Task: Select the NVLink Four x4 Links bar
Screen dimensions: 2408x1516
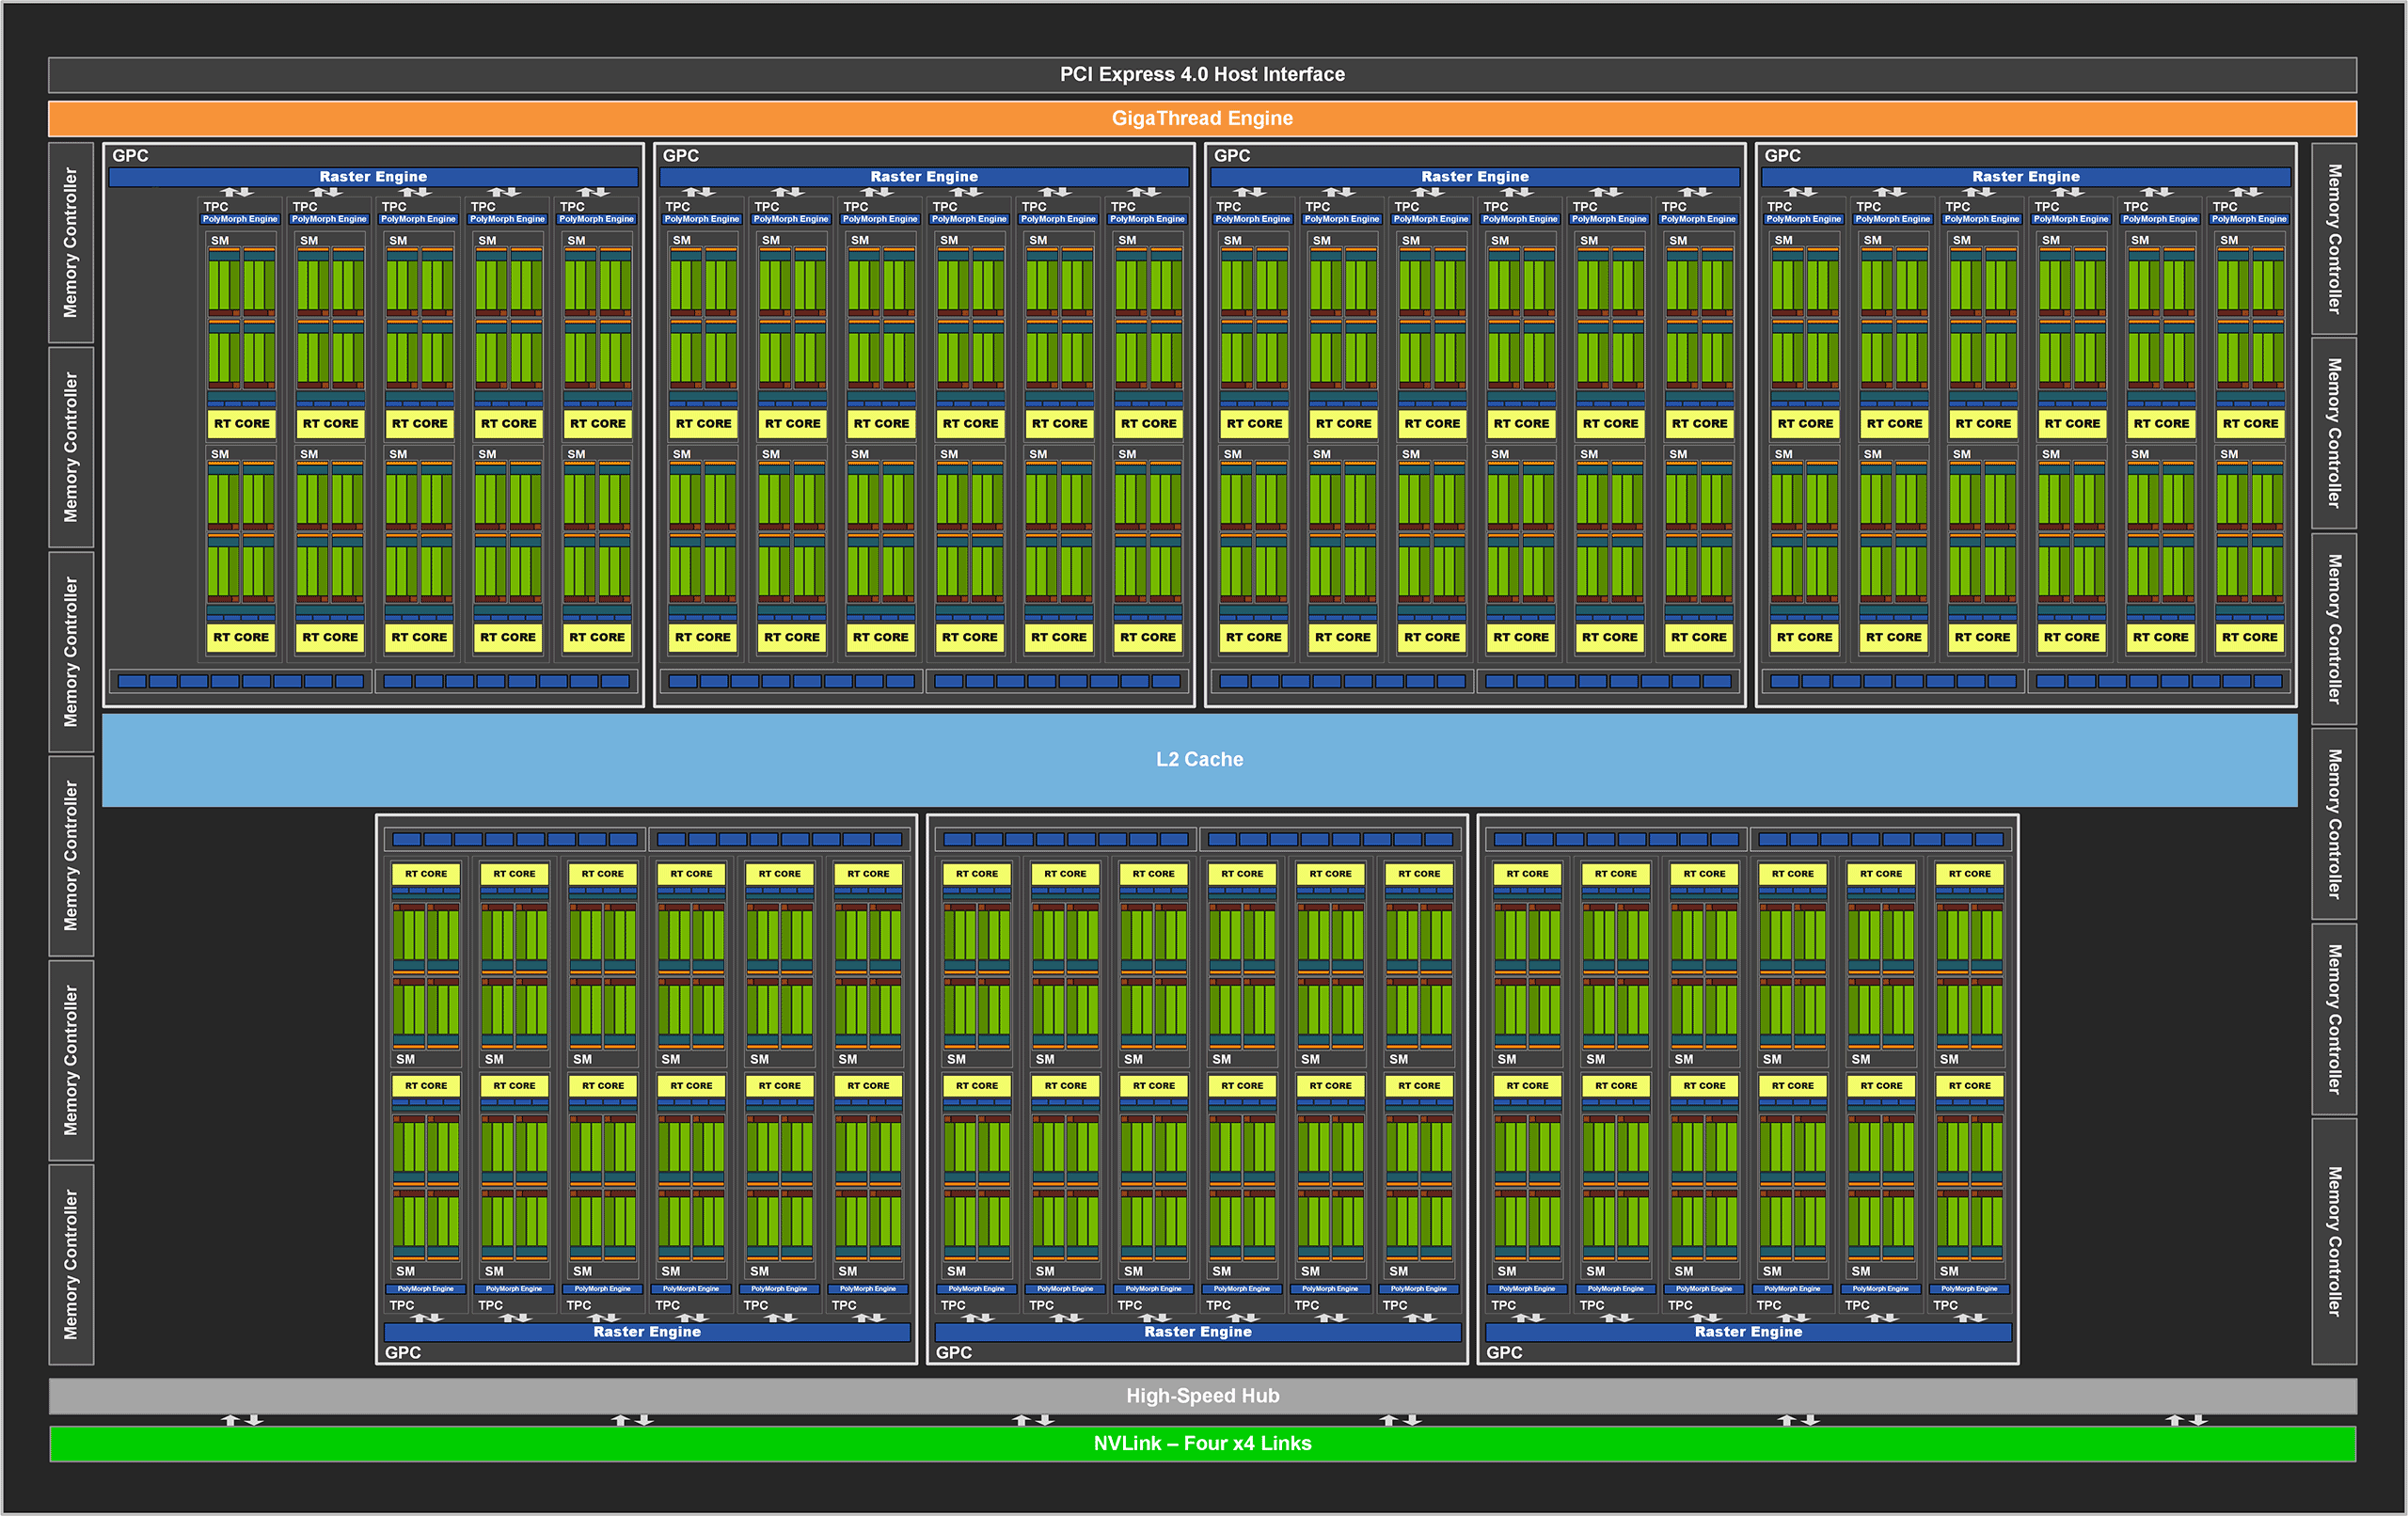Action: pos(1202,1443)
